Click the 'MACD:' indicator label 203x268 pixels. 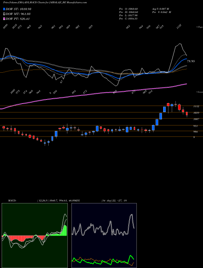pos(12,201)
